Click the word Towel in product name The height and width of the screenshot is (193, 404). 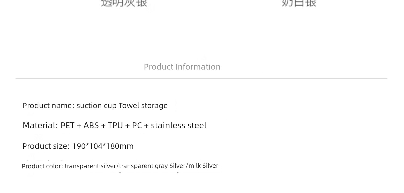click(x=129, y=105)
